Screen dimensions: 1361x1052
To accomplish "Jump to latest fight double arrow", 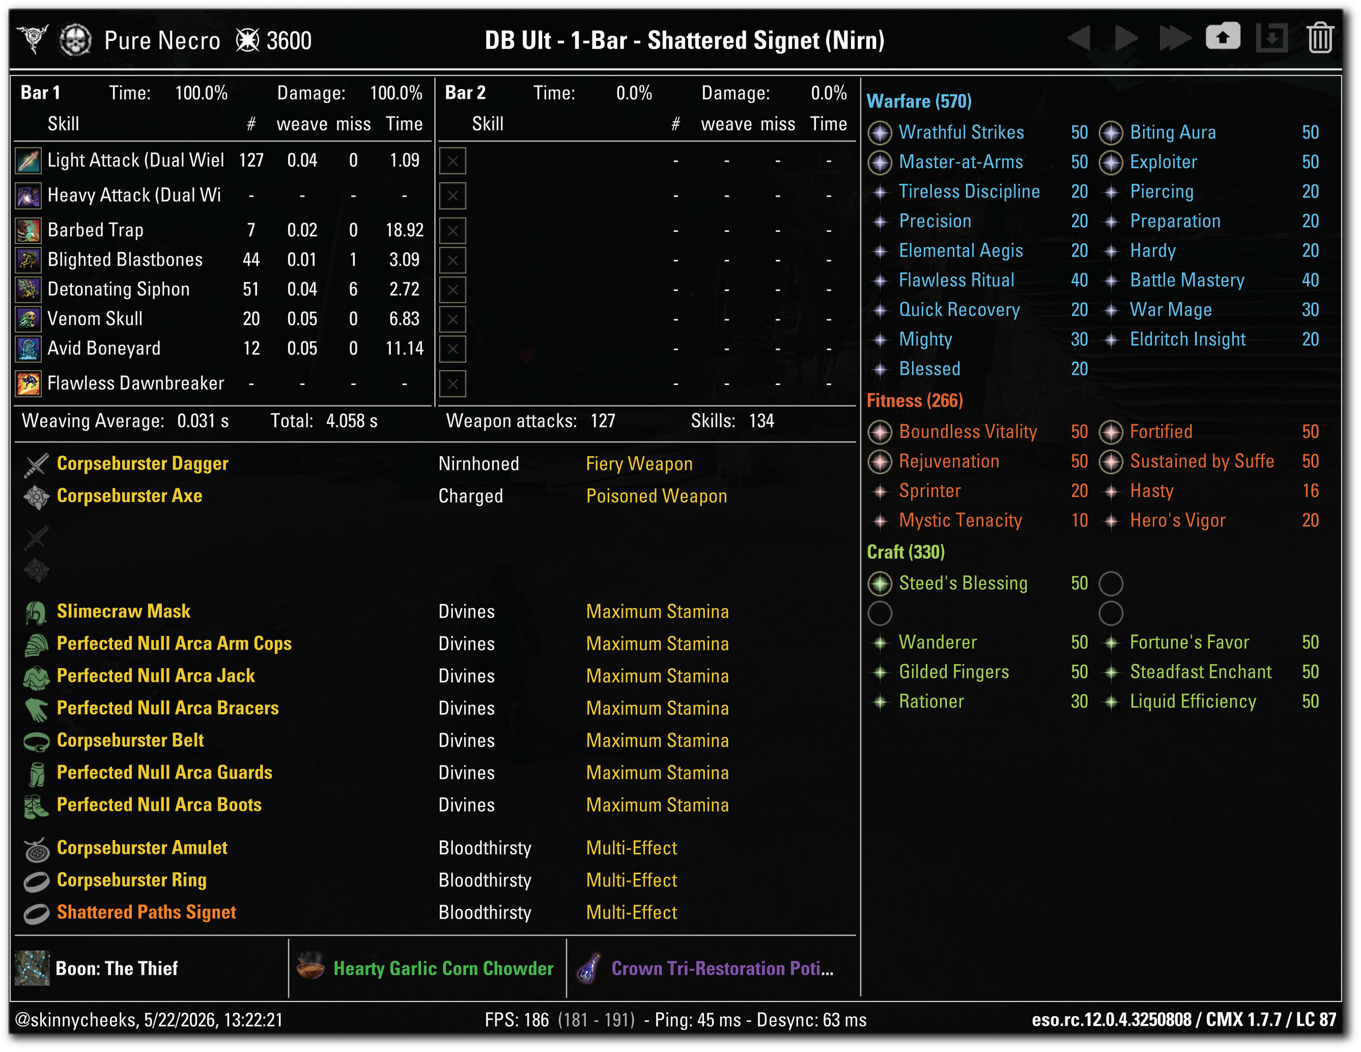I will pyautogui.click(x=1175, y=38).
